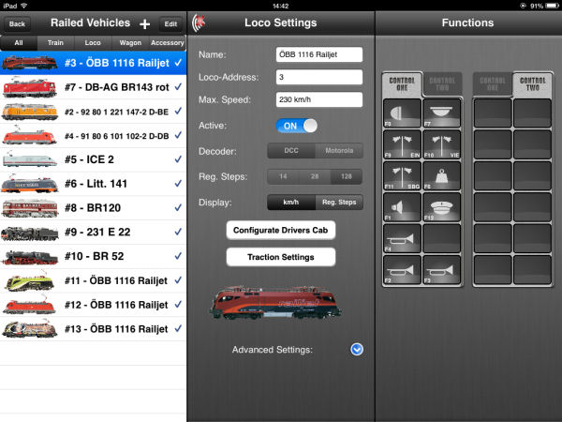
Task: Choose the #12 ÖBB 1116 Railjet loco image
Action: pyautogui.click(x=29, y=305)
